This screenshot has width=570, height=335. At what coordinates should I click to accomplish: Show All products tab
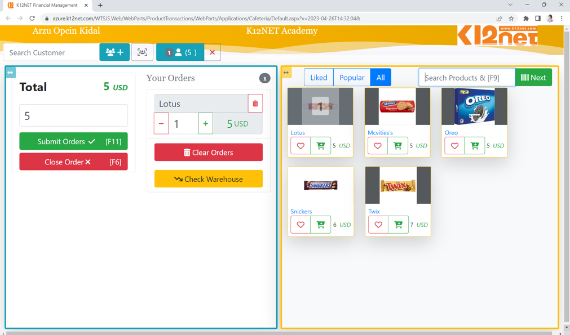381,78
